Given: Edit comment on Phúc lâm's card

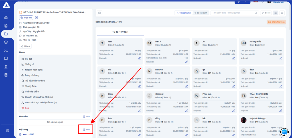Looking at the screenshot, I should point(234,111).
